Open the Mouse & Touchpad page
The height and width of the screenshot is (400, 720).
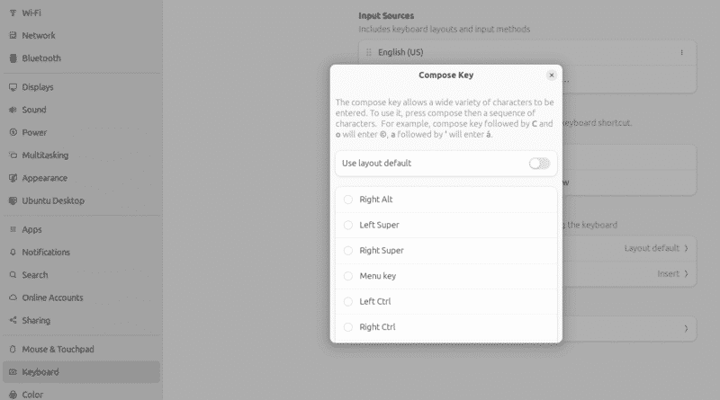(81, 349)
